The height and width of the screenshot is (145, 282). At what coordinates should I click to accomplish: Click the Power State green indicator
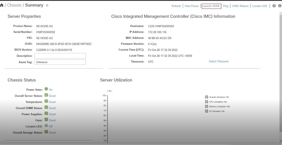46,89
